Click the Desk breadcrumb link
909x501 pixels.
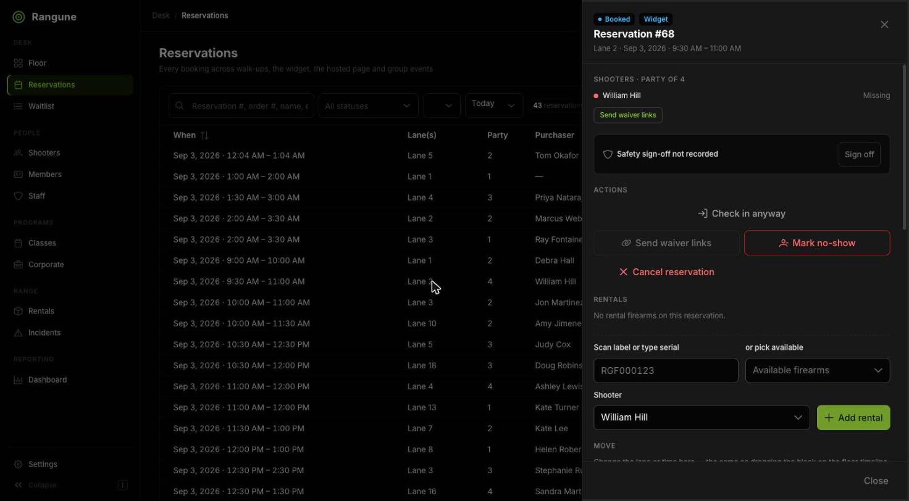[161, 15]
